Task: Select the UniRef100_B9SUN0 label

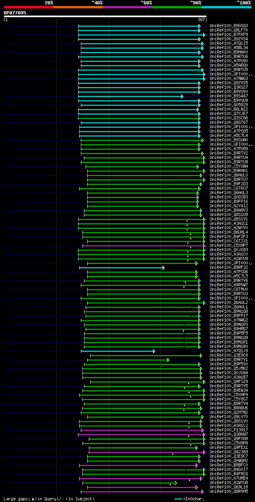Action: 229,140
